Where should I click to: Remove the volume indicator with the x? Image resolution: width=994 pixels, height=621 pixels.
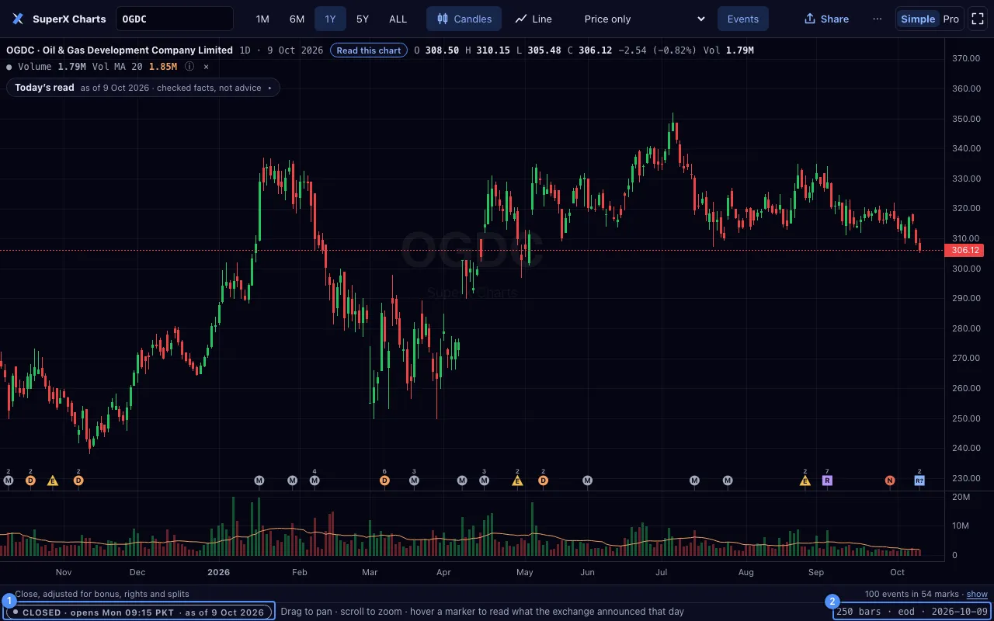[206, 67]
